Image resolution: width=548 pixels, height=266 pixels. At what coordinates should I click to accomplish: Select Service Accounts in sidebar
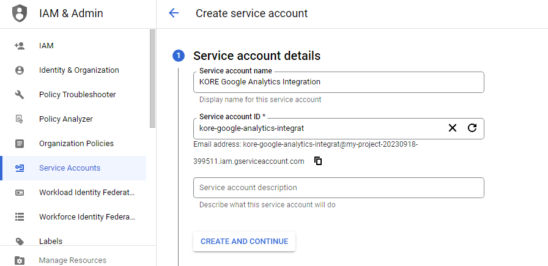(x=70, y=168)
